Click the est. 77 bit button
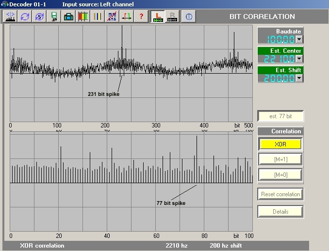This screenshot has width=329, height=251. [280, 116]
